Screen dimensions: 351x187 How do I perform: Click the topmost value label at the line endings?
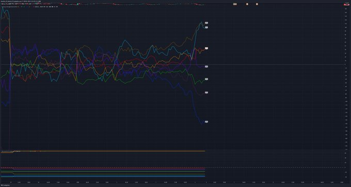pyautogui.click(x=206, y=23)
